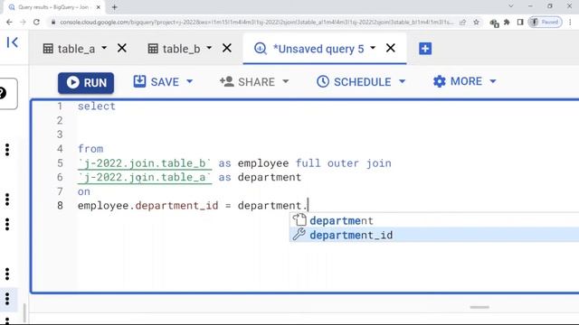Viewport: 579px width, 325px height.
Task: Open the SHARE options
Action: pyautogui.click(x=247, y=82)
